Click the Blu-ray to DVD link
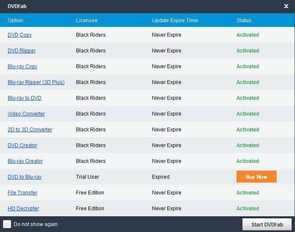The width and height of the screenshot is (295, 232). 24,98
